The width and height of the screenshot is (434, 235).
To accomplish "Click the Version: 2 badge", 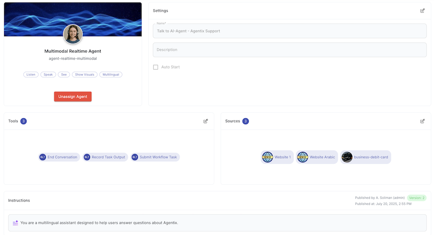I will click(417, 198).
